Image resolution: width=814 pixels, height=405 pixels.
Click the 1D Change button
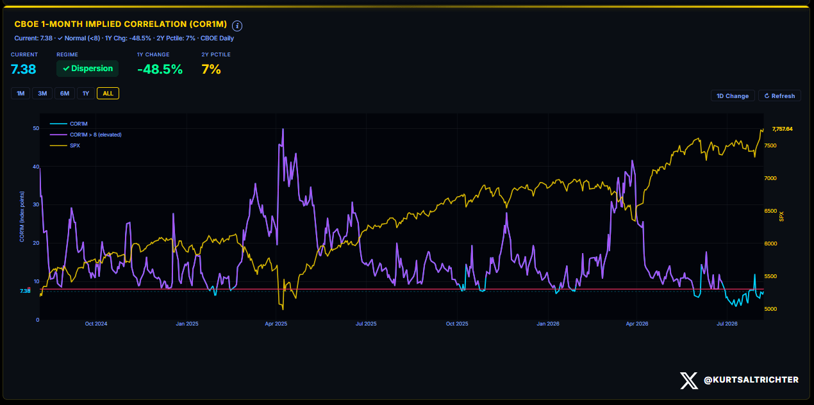[733, 95]
